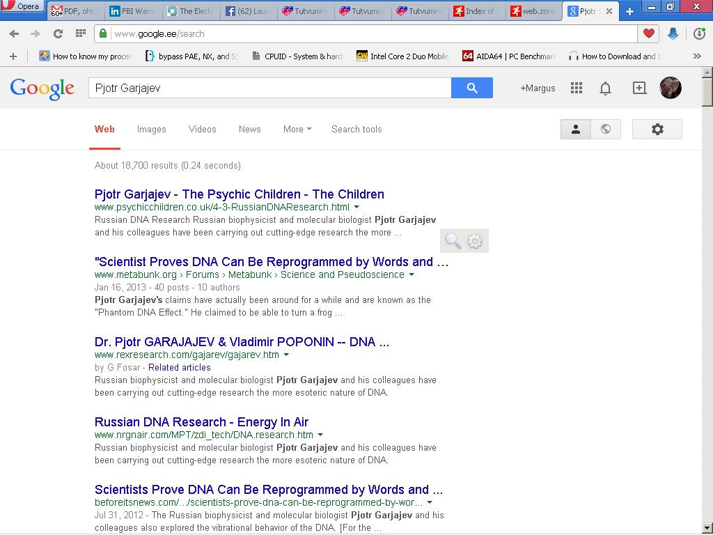Switch to News results

coord(250,129)
